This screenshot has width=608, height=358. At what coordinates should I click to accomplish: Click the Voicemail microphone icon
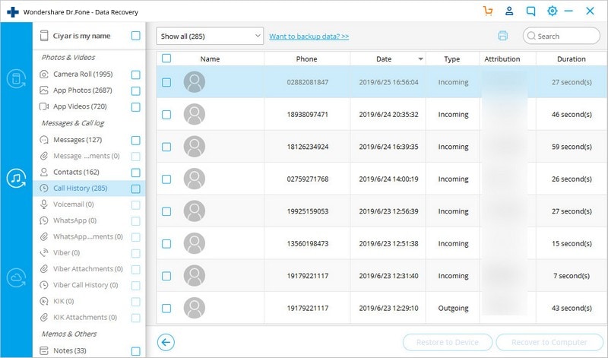[44, 204]
